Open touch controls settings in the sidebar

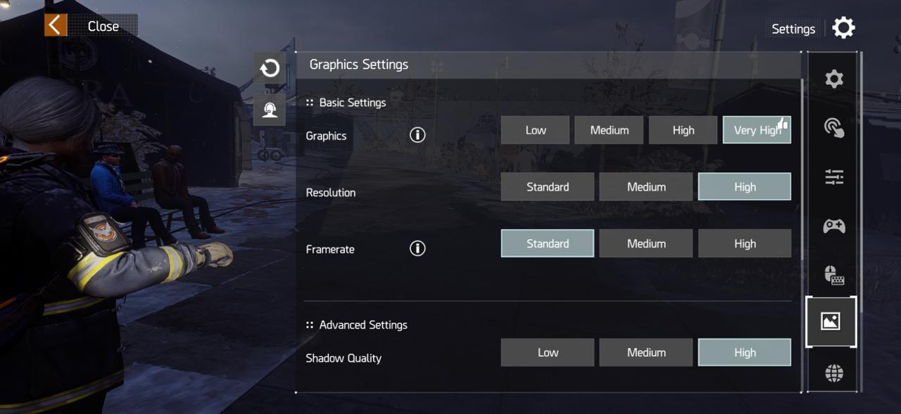tap(832, 127)
